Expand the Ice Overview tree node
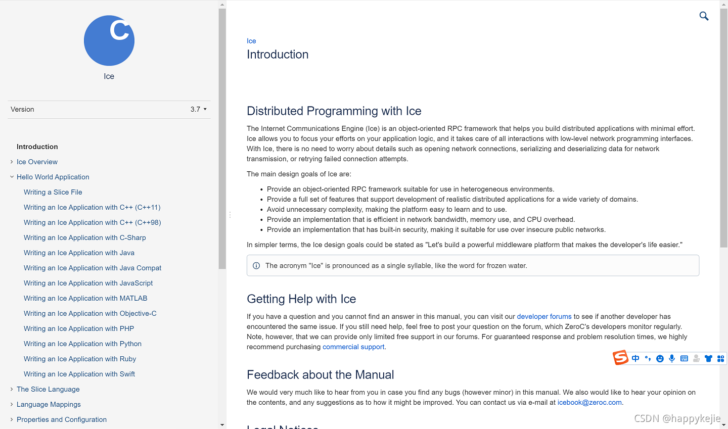The image size is (728, 429). (x=12, y=162)
